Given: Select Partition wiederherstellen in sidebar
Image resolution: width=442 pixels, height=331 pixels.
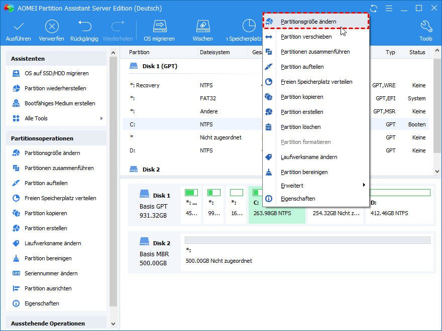Looking at the screenshot, I should [56, 88].
